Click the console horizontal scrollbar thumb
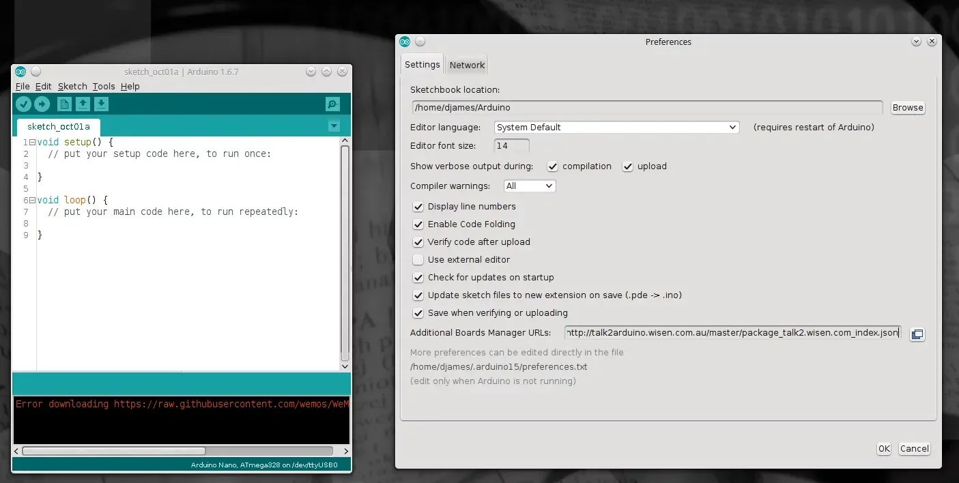Viewport: 959px width, 483px height. coord(114,451)
